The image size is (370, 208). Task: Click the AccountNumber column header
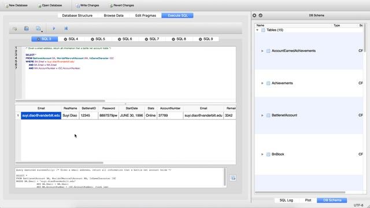[x=170, y=108]
